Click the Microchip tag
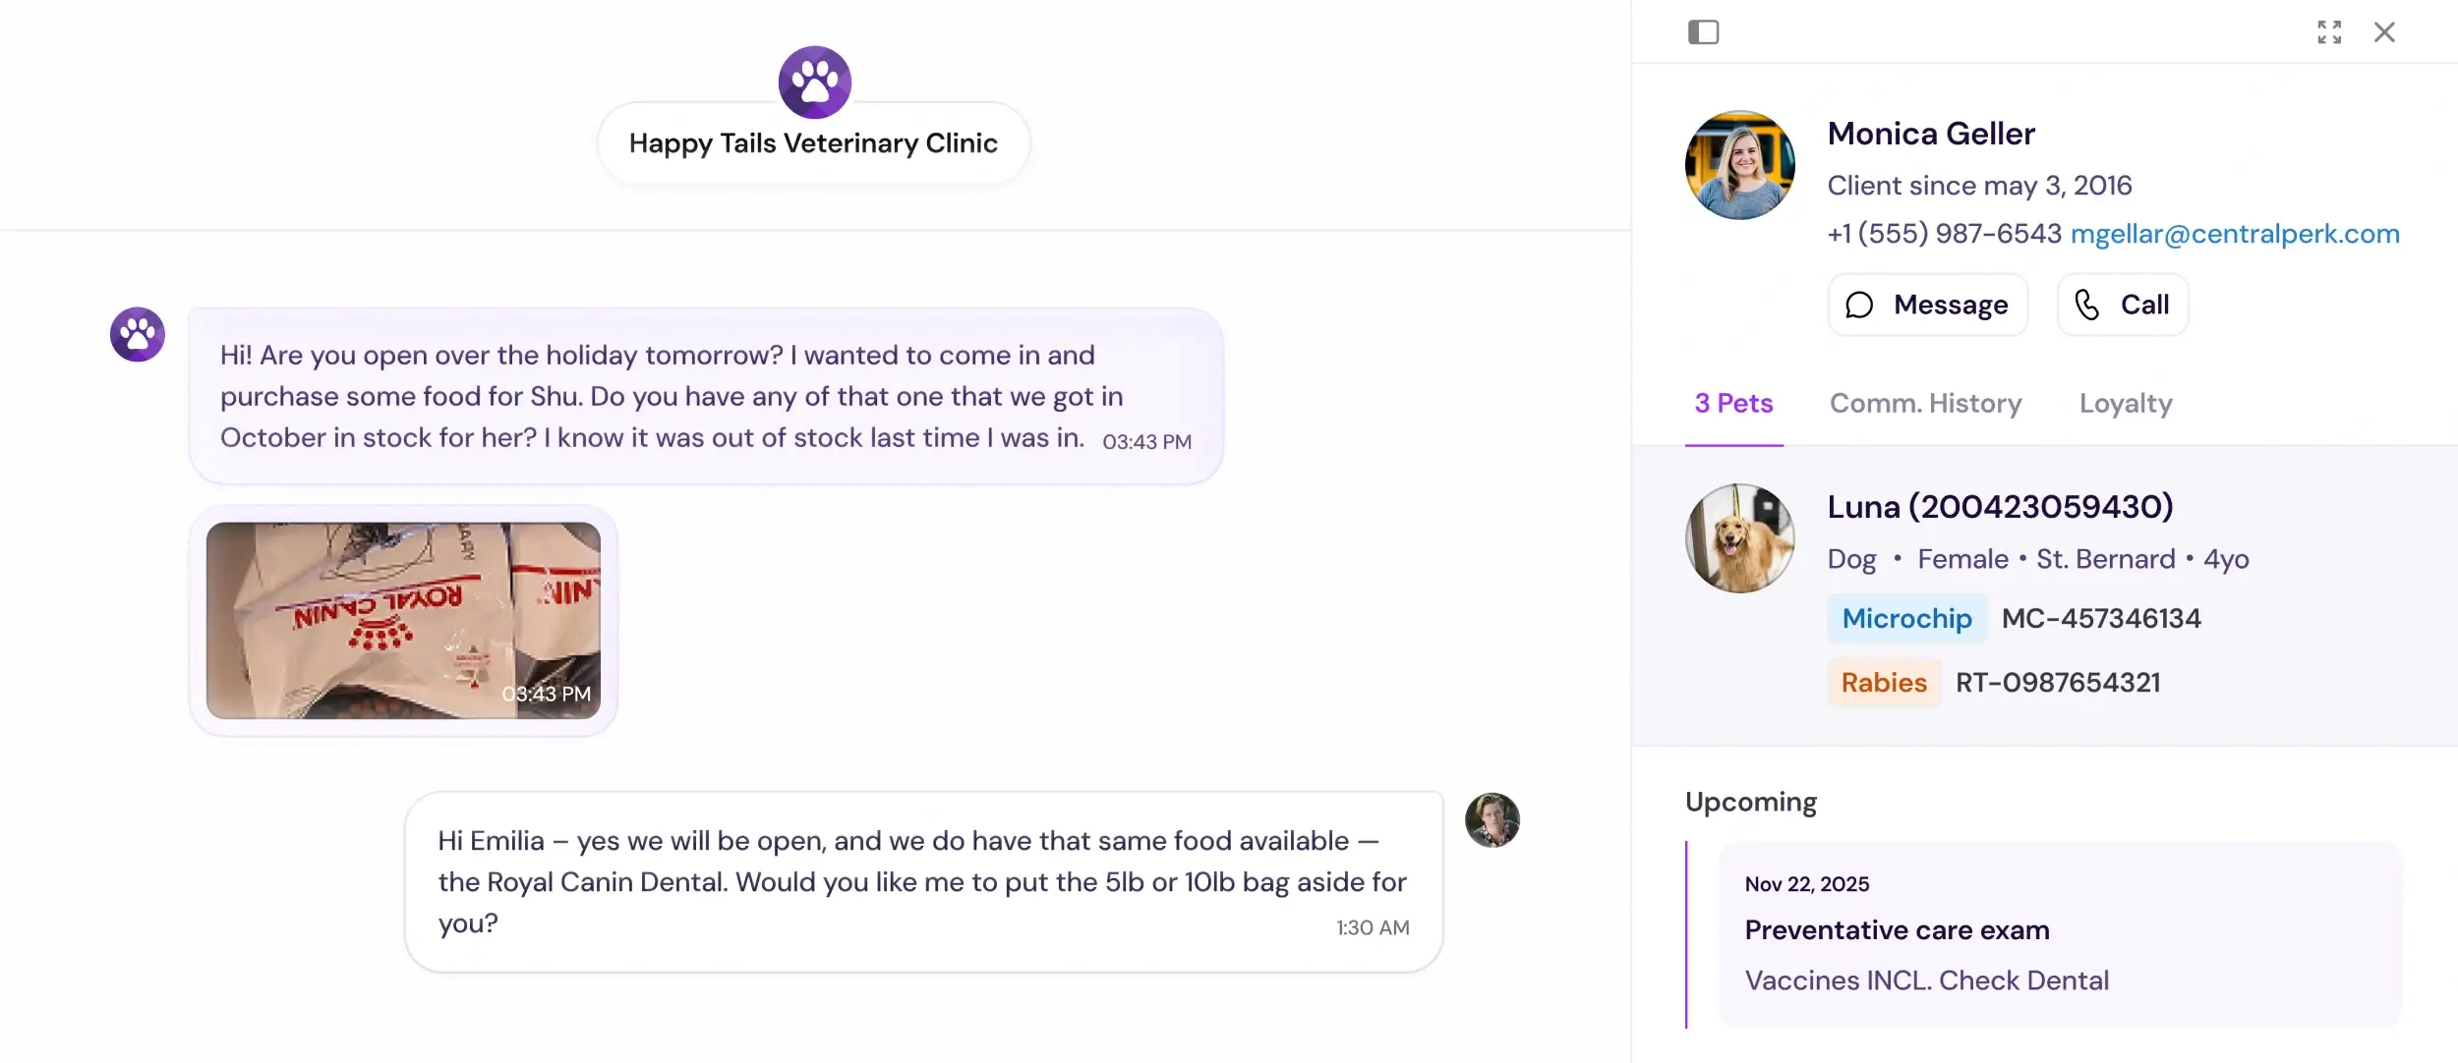The image size is (2458, 1063). click(1906, 618)
